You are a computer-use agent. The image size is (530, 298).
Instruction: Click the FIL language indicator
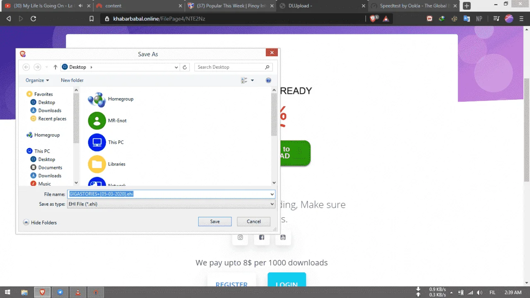pyautogui.click(x=492, y=292)
